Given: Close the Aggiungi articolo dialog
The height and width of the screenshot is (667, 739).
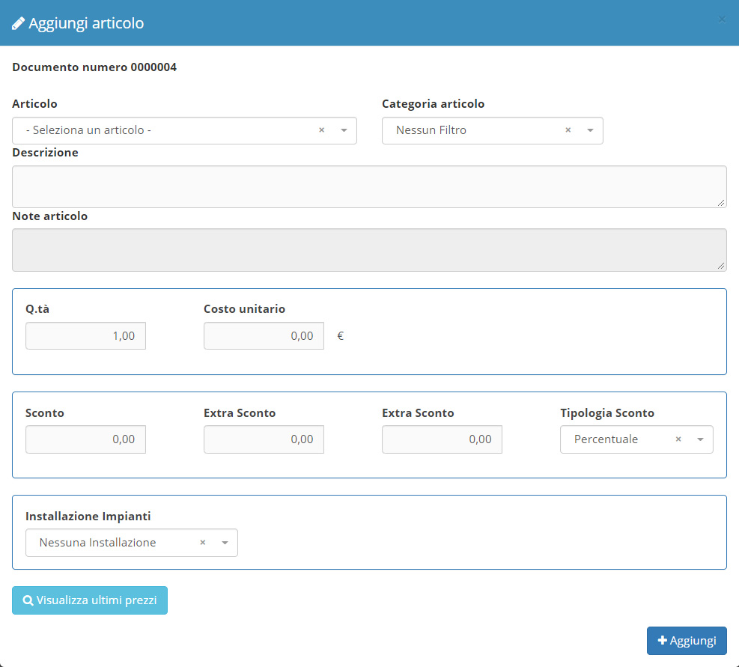Looking at the screenshot, I should (722, 19).
